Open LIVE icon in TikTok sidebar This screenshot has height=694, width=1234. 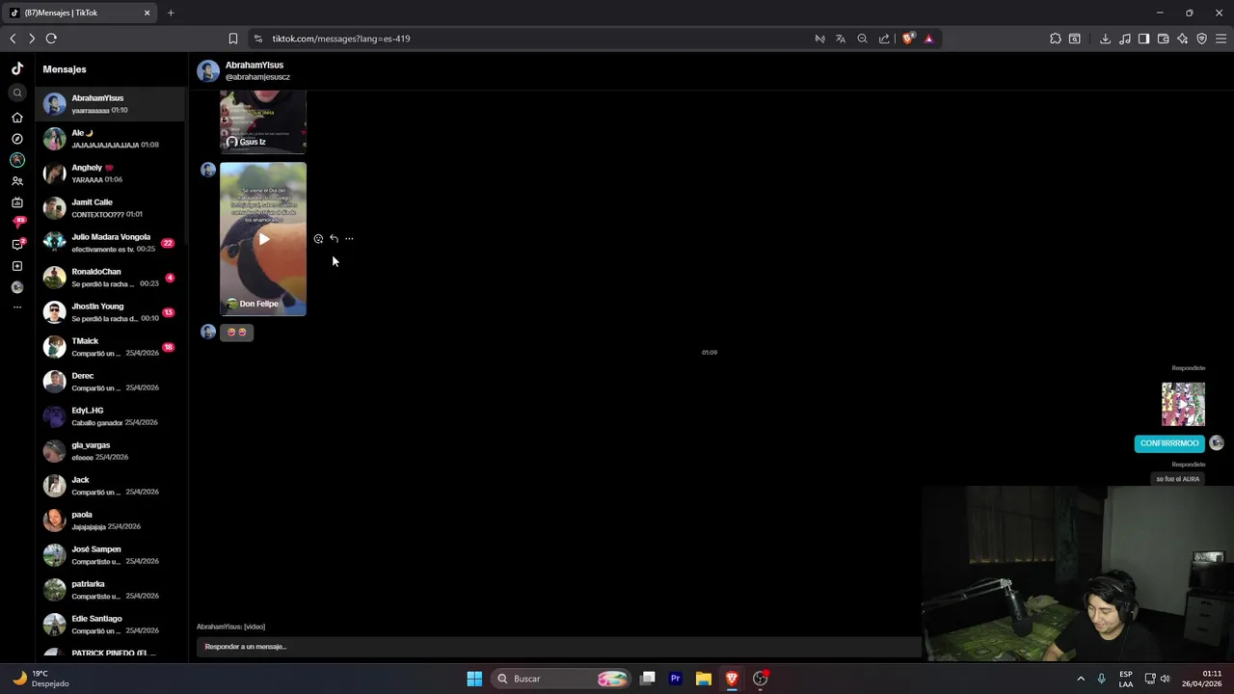pyautogui.click(x=17, y=202)
